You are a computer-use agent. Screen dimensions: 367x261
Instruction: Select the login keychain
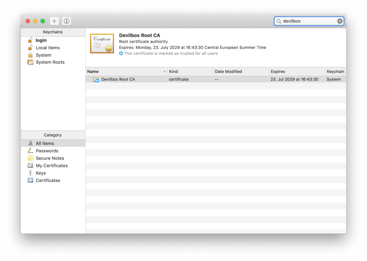click(x=41, y=40)
